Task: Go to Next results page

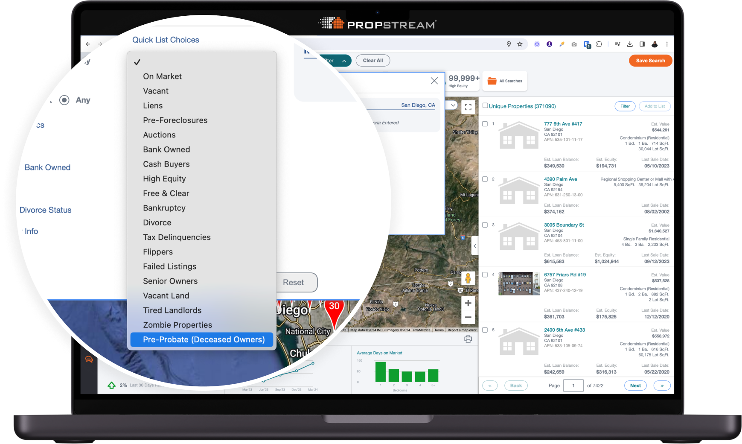Action: (635, 386)
